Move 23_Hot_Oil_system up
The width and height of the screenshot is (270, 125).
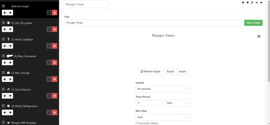click(10, 29)
